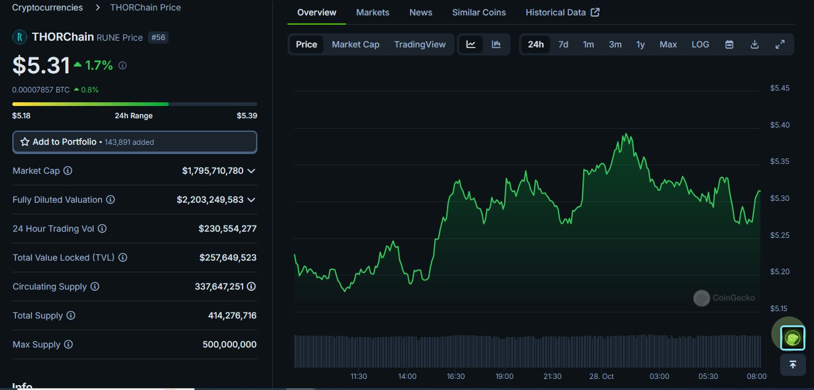Screen dimensions: 814x390
Task: Switch chart to TradingView mode
Action: [x=420, y=44]
